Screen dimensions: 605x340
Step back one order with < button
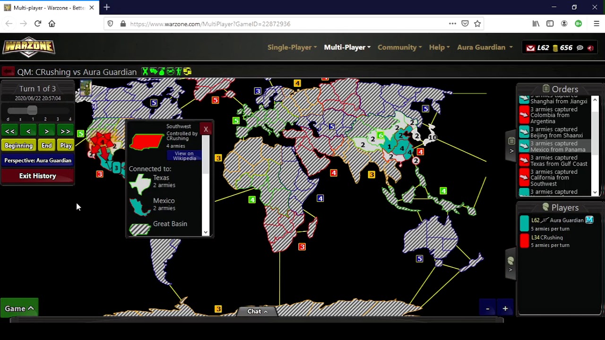tap(28, 131)
